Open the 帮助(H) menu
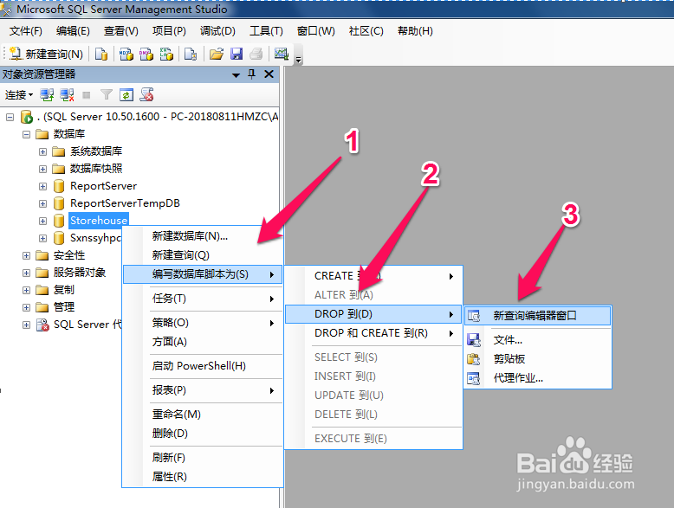The image size is (674, 508). [x=415, y=31]
